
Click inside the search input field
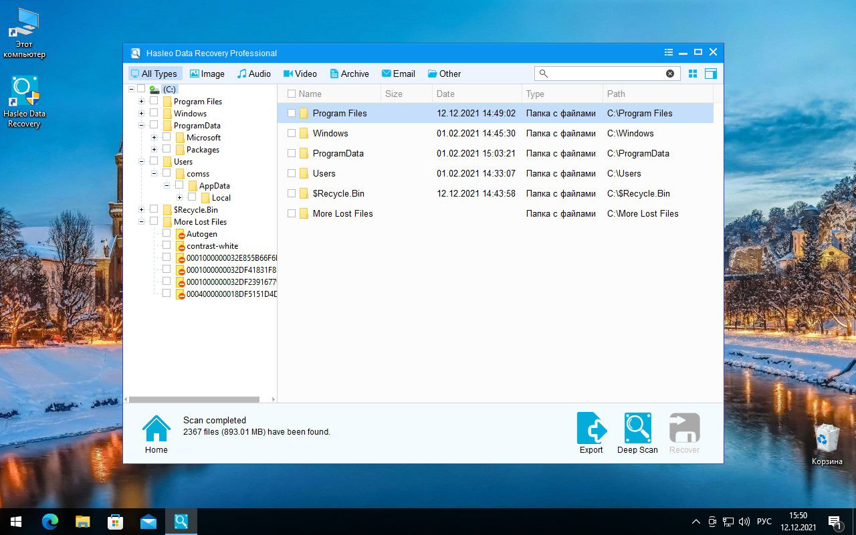pos(607,74)
